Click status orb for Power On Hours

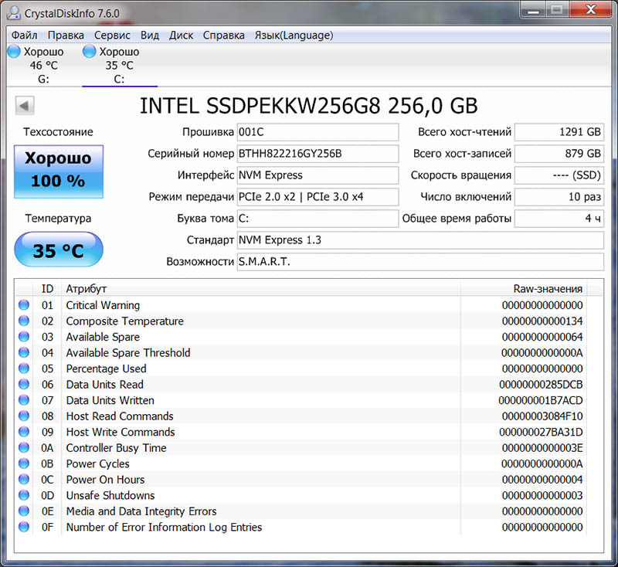click(x=24, y=479)
